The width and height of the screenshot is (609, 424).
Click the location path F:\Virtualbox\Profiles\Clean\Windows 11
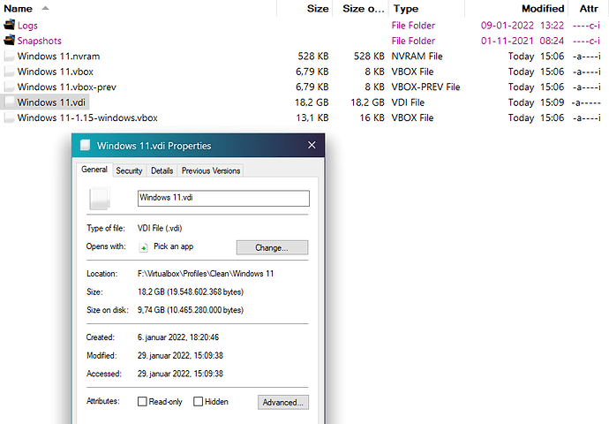point(206,274)
